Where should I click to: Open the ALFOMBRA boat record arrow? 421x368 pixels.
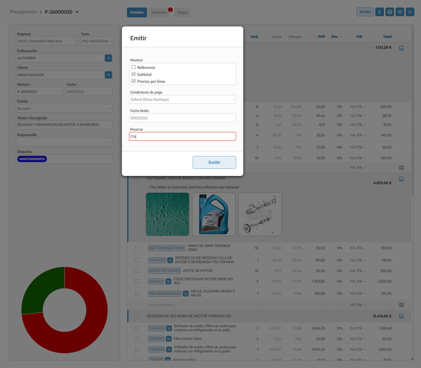pyautogui.click(x=108, y=58)
